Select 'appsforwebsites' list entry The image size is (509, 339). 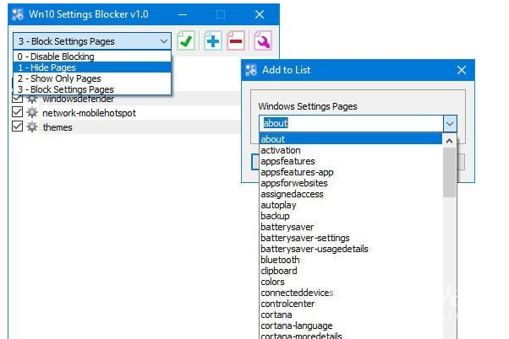351,183
